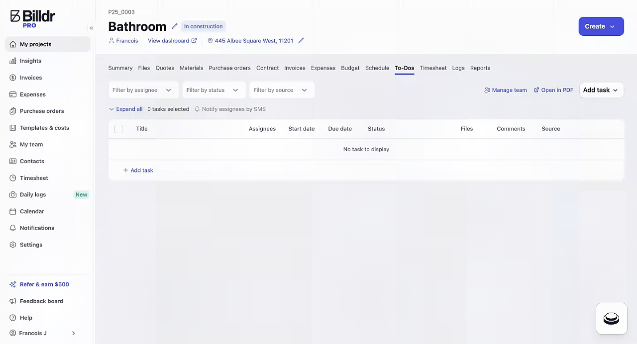Click the bar chart Insights icon
Screen dimensions: 637x344
coord(13,61)
